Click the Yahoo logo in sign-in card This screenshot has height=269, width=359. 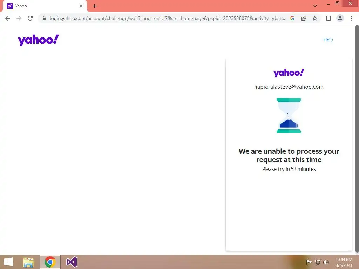[289, 73]
